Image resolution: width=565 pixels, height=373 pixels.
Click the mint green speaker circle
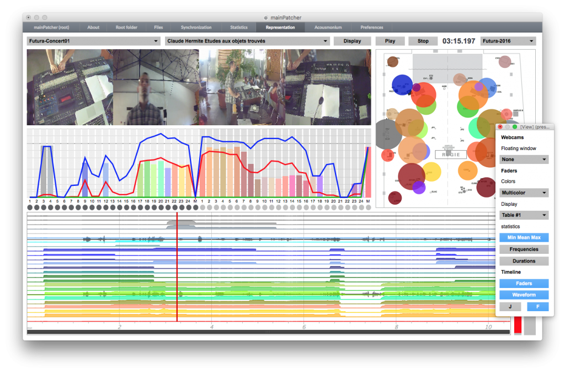click(x=479, y=128)
